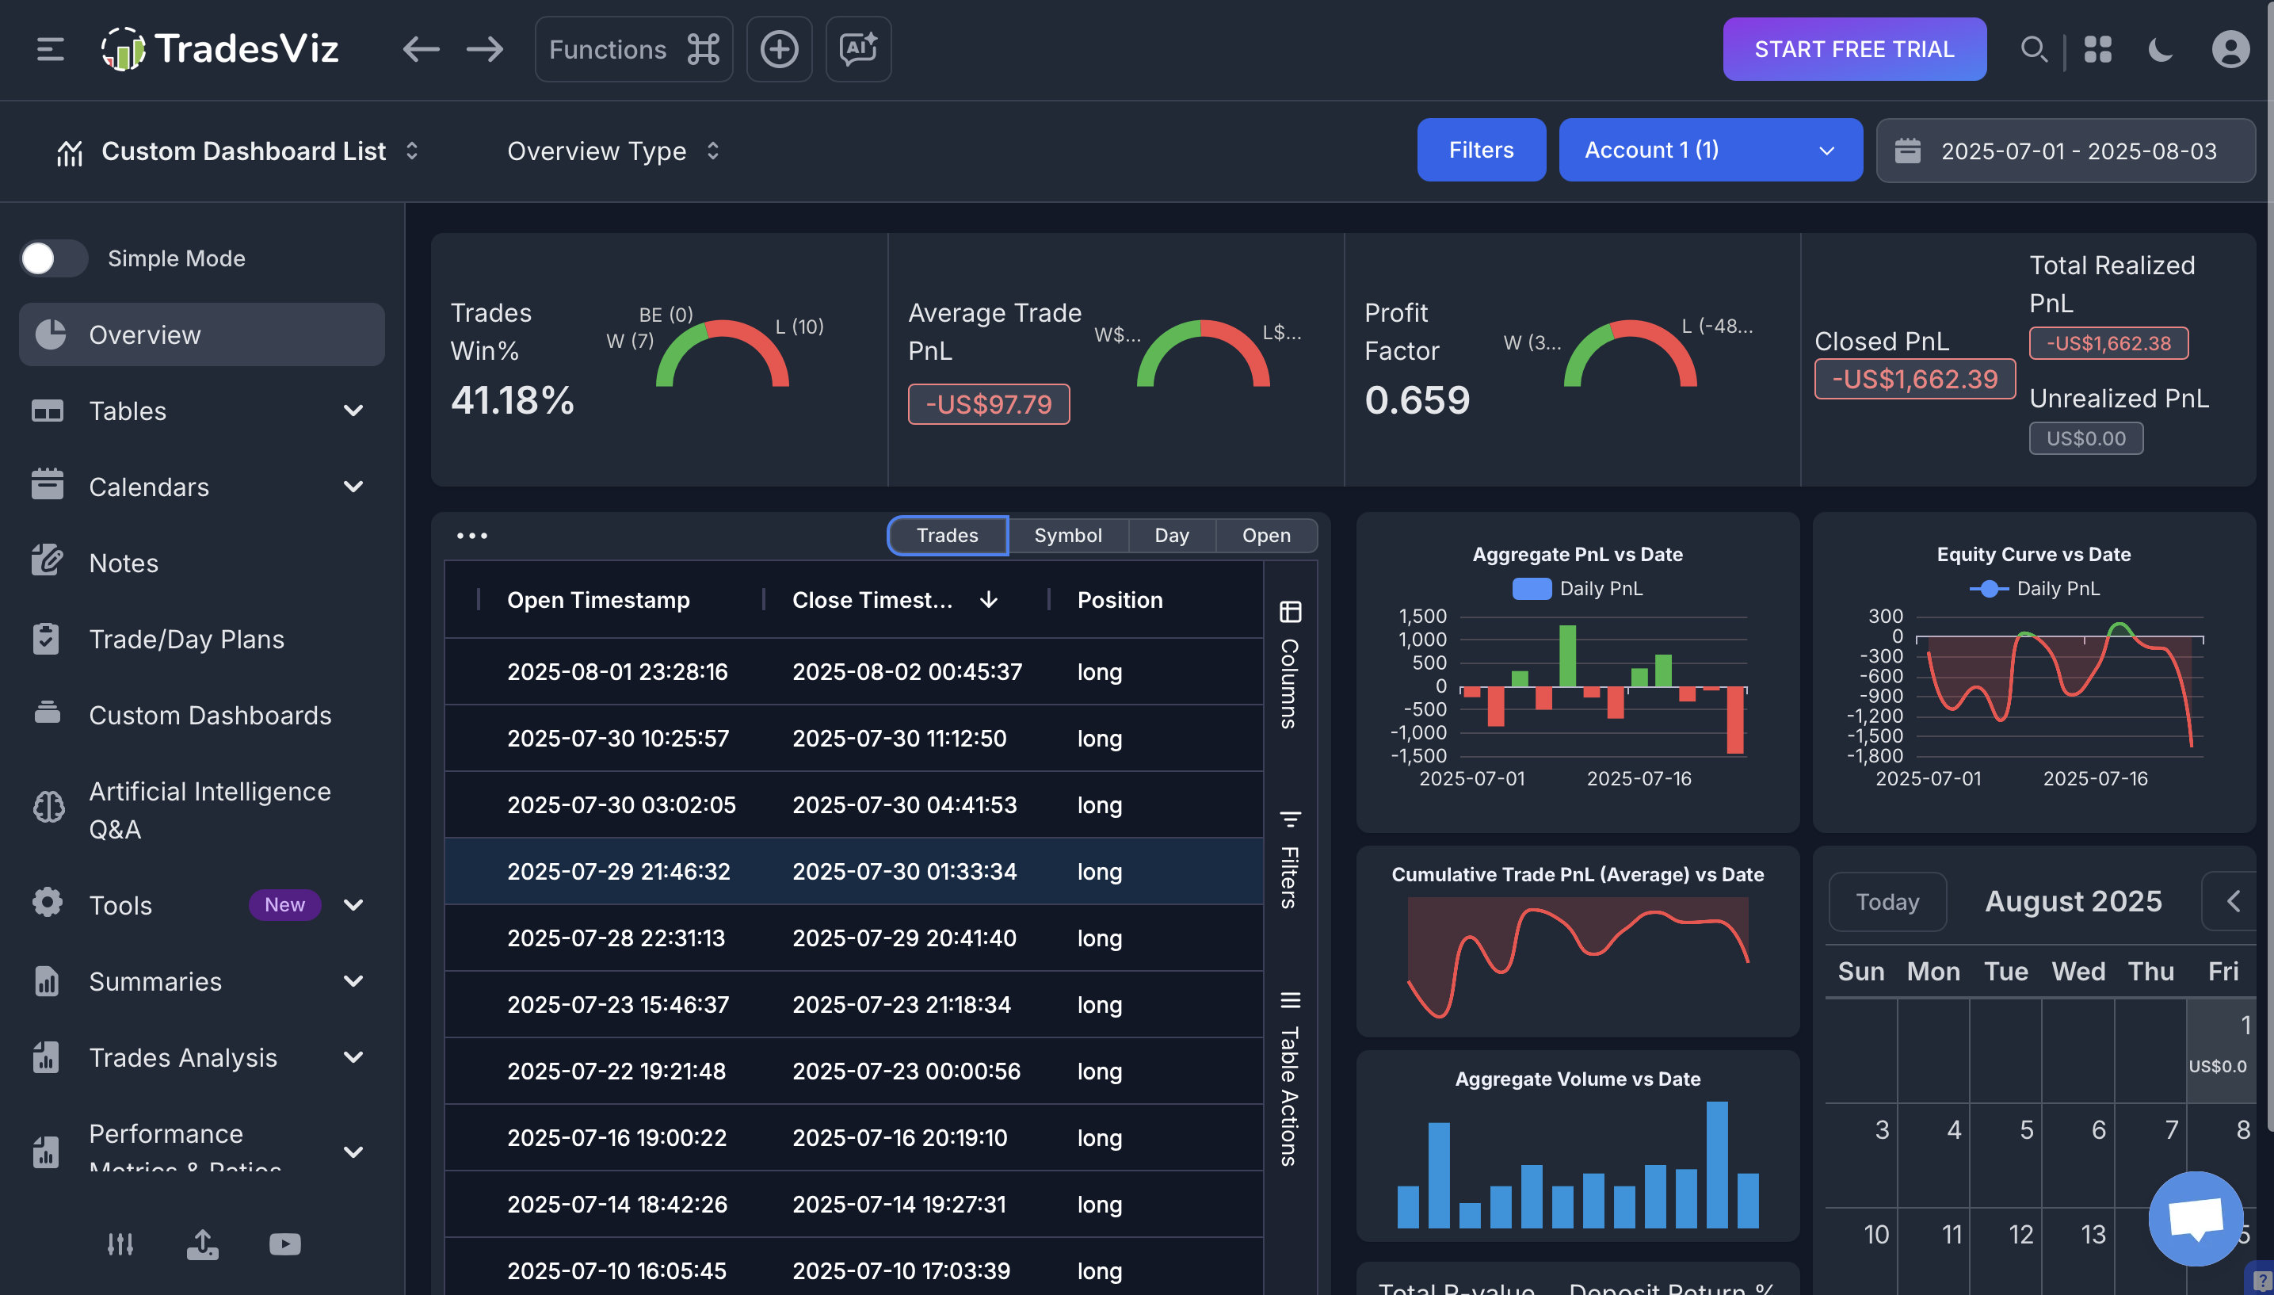Toggle Daily PnL legend in Aggregate chart
This screenshot has width=2274, height=1295.
coord(1577,589)
